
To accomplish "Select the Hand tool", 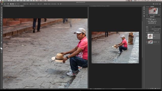I will tap(2, 42).
